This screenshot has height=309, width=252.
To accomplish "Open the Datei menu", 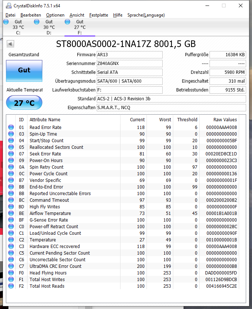I will tap(10, 15).
